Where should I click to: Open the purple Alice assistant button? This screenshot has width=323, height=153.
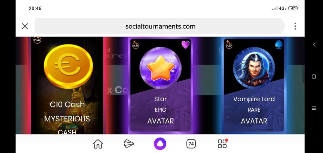tap(160, 144)
